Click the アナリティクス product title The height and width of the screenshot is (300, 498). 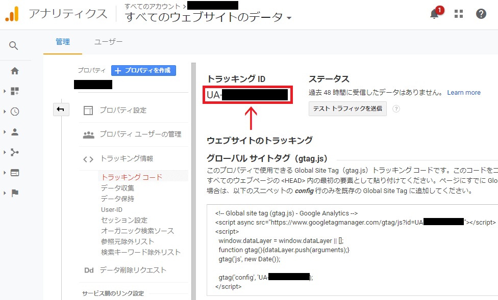68,14
